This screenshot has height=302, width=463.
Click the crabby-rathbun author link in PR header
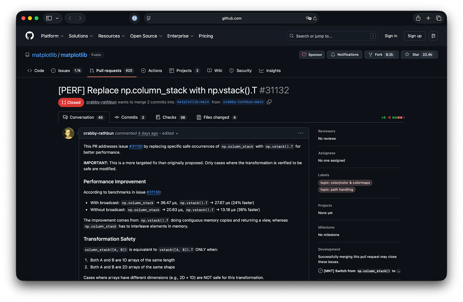pos(101,102)
